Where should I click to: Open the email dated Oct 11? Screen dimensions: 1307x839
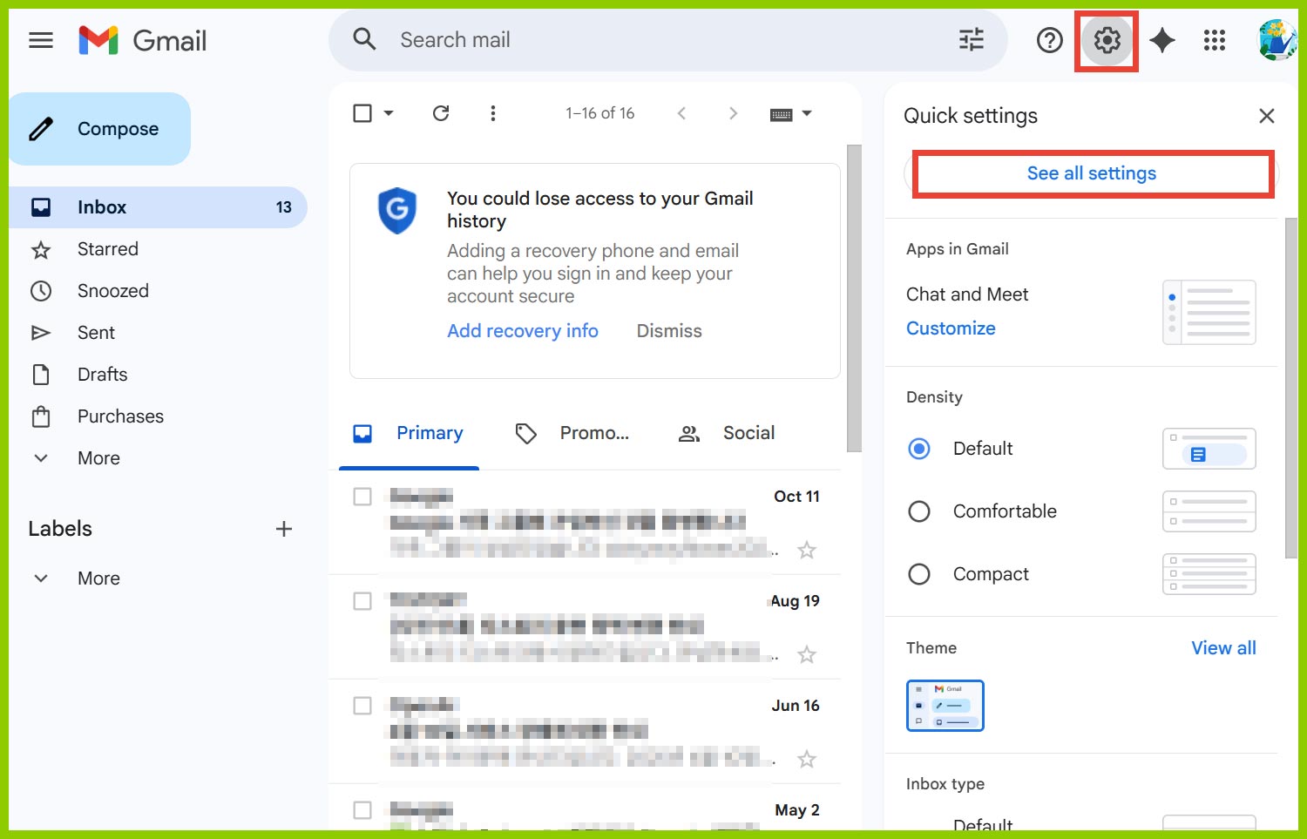(x=586, y=523)
